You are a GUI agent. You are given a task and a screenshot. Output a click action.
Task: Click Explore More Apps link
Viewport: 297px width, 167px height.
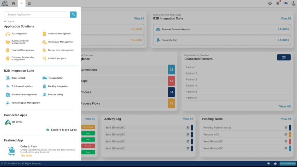[61, 130]
